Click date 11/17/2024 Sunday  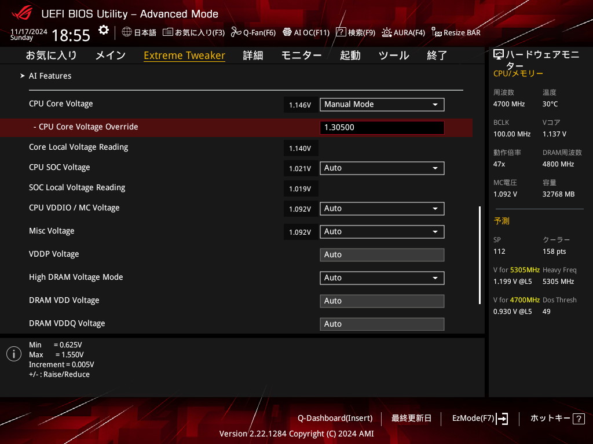click(x=28, y=34)
